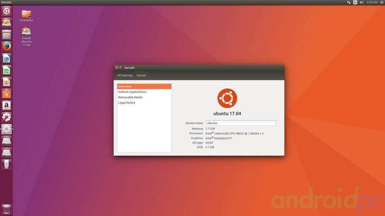Click the Details title in top panel
Image resolution: width=385 pixels, height=216 pixels.
pyautogui.click(x=6, y=2)
